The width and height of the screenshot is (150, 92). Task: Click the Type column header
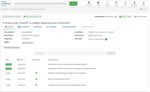(x=7, y=60)
